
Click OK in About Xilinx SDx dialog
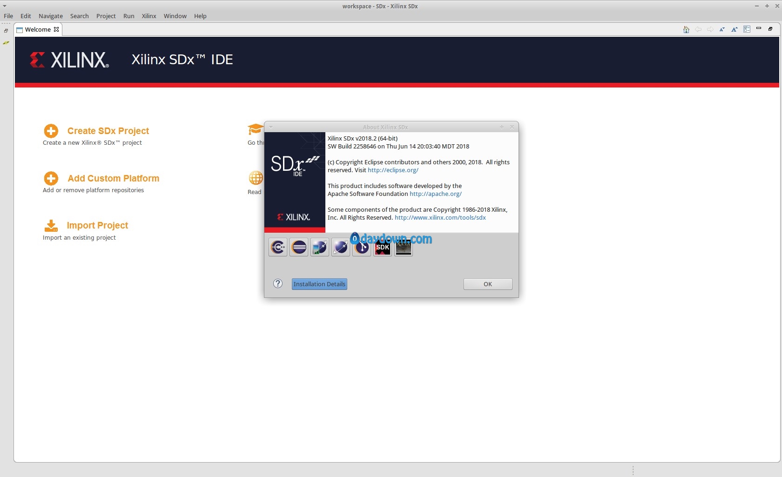[488, 284]
